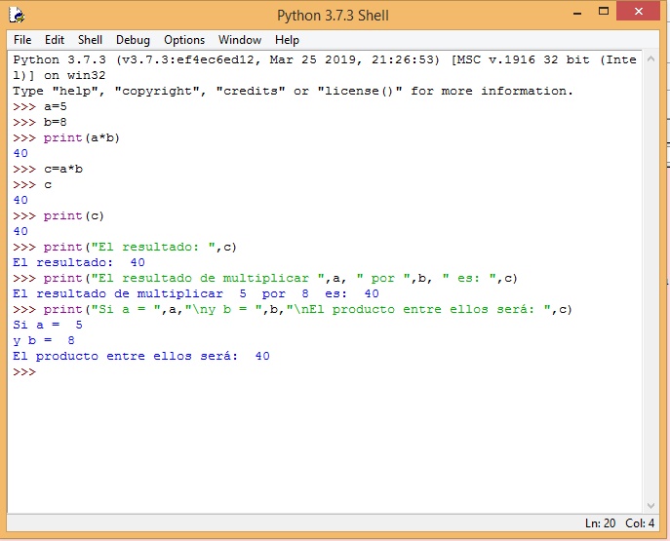Click the 'print(c)' statement

[x=73, y=215]
